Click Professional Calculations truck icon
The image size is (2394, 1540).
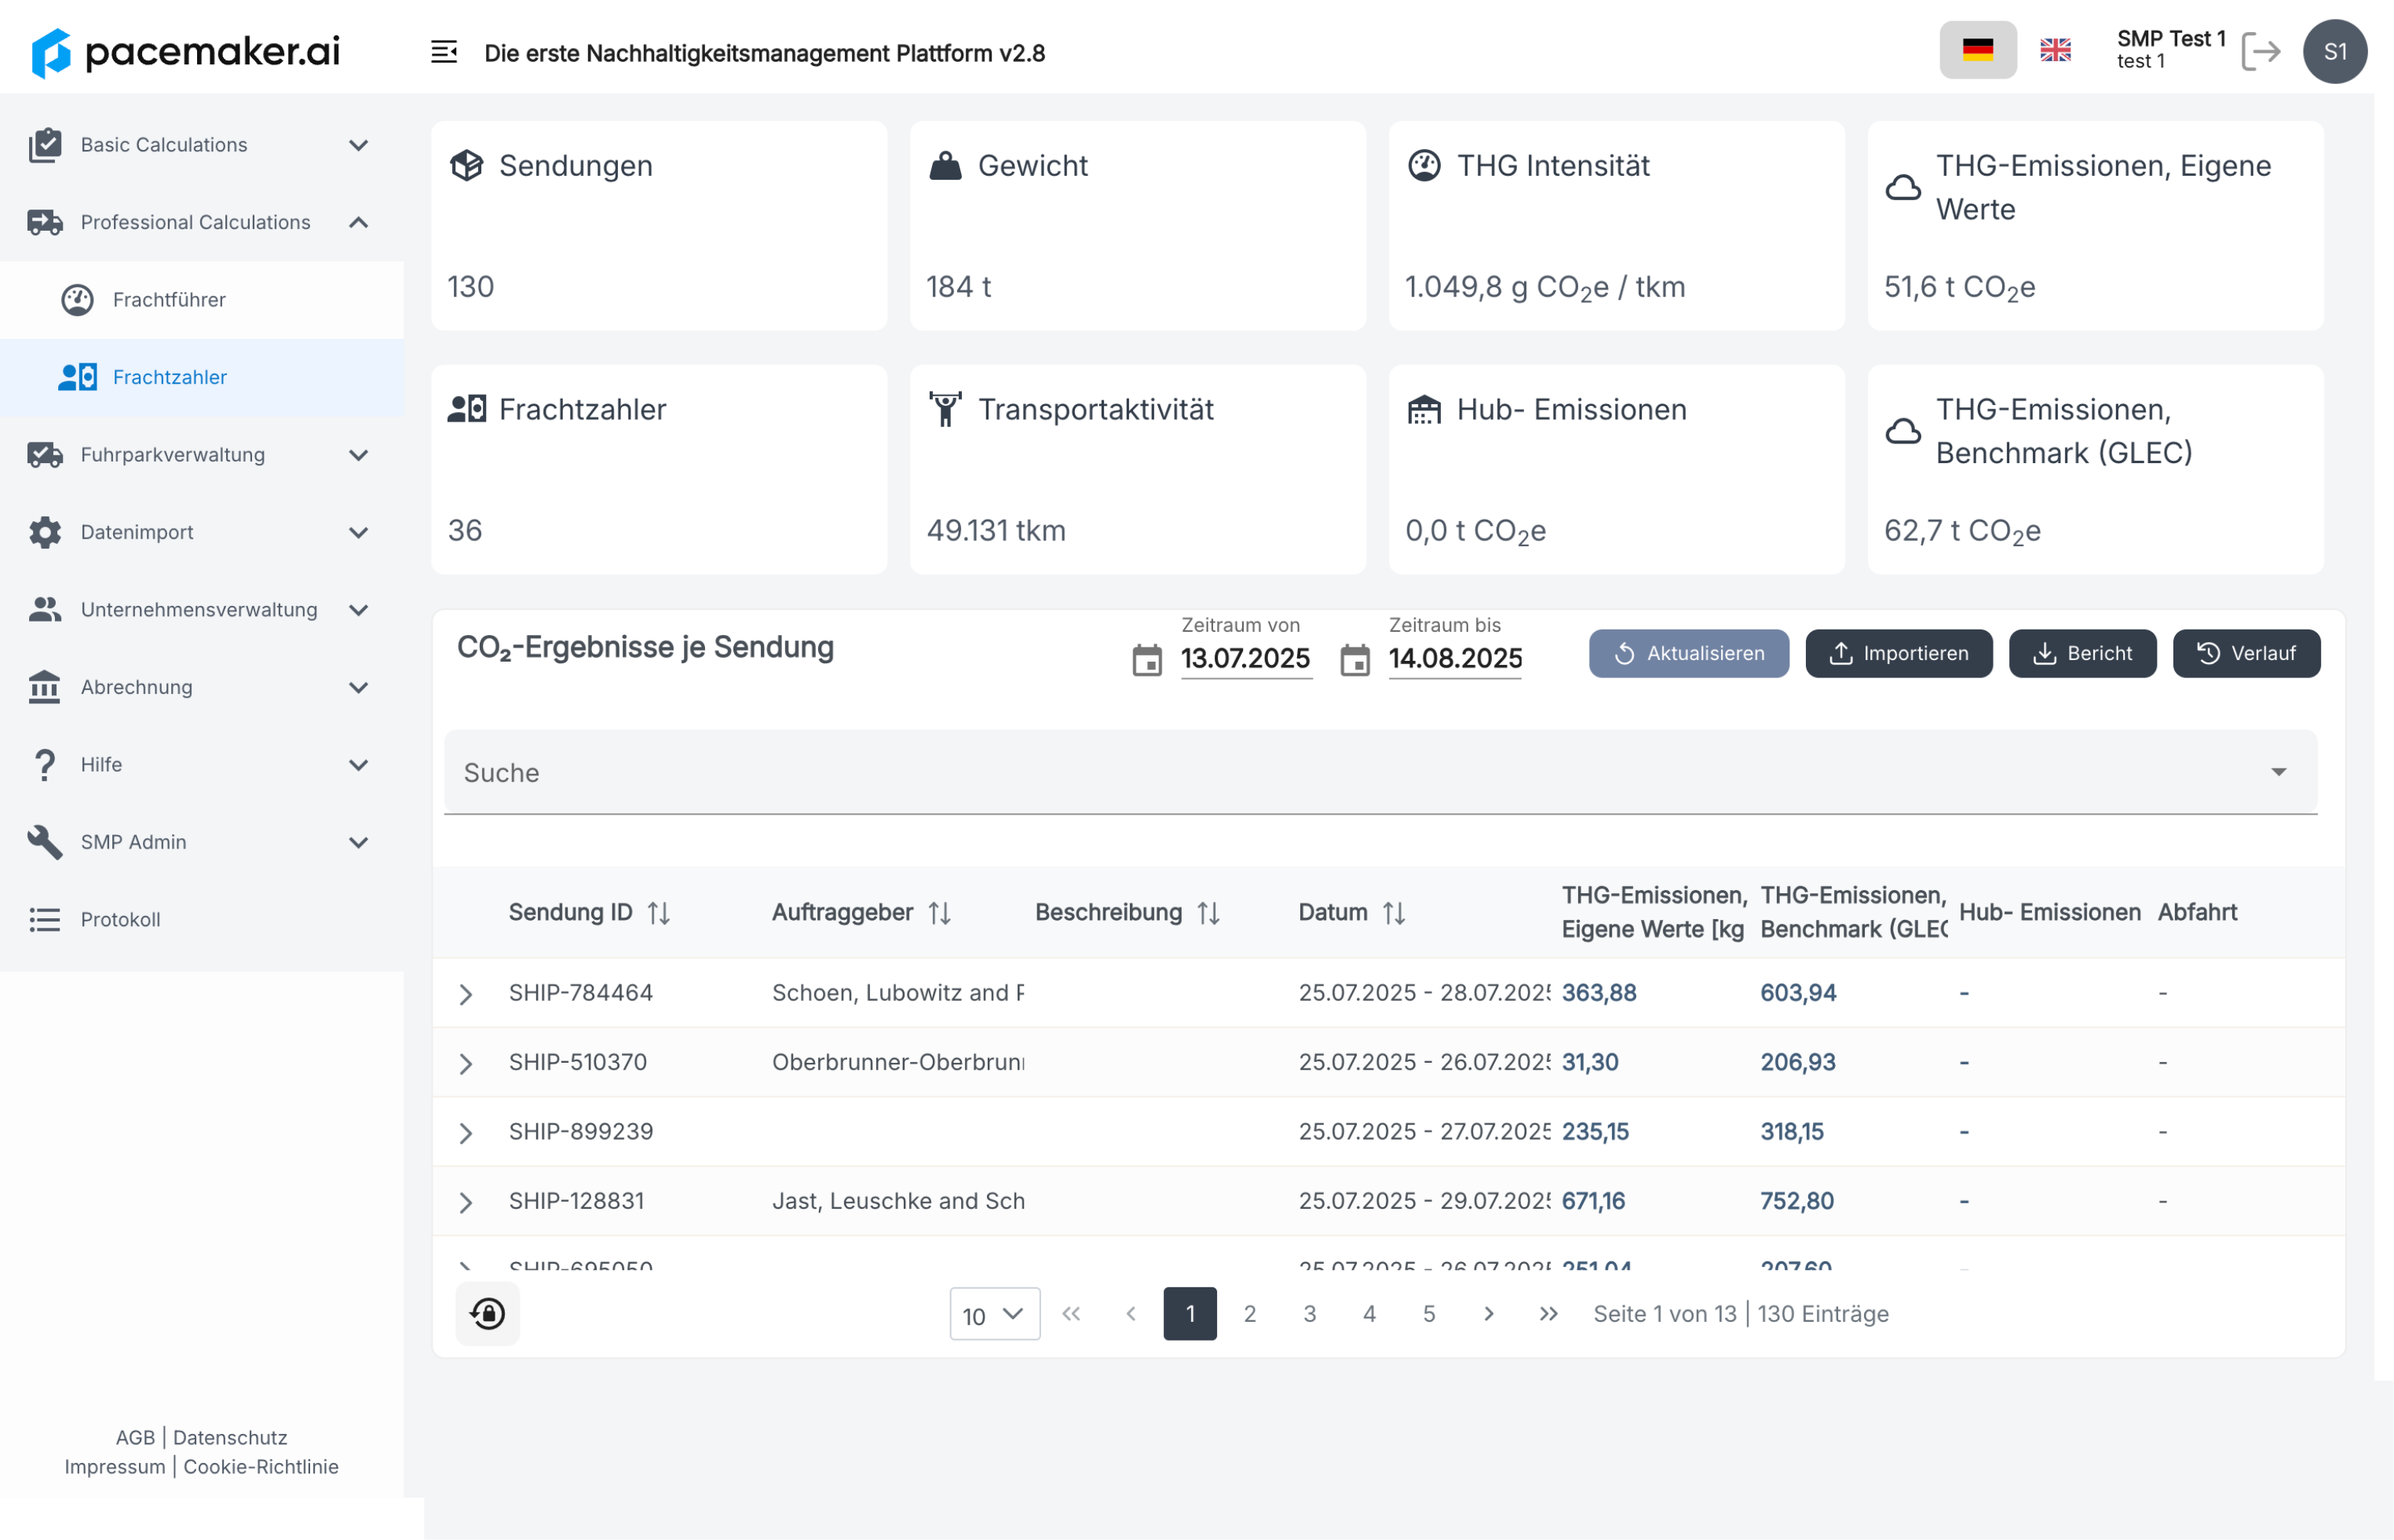click(45, 222)
